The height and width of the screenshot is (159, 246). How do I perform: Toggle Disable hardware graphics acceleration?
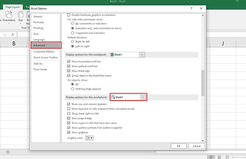69,15
